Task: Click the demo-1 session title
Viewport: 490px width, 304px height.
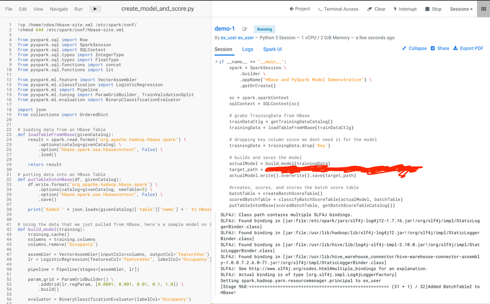Action: (224, 28)
